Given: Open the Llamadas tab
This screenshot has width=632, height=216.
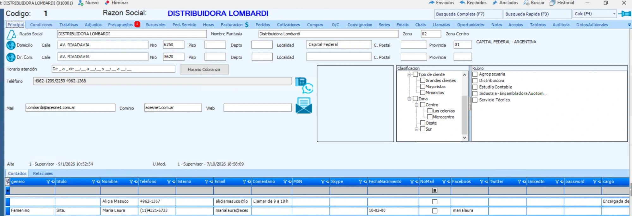Looking at the screenshot, I should (441, 25).
